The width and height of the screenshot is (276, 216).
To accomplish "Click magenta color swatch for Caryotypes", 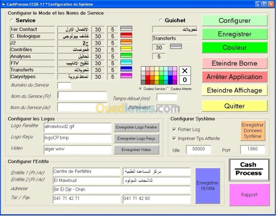I will tap(126, 75).
